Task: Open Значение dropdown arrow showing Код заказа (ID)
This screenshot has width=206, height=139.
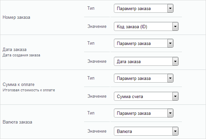Action: click(175, 27)
